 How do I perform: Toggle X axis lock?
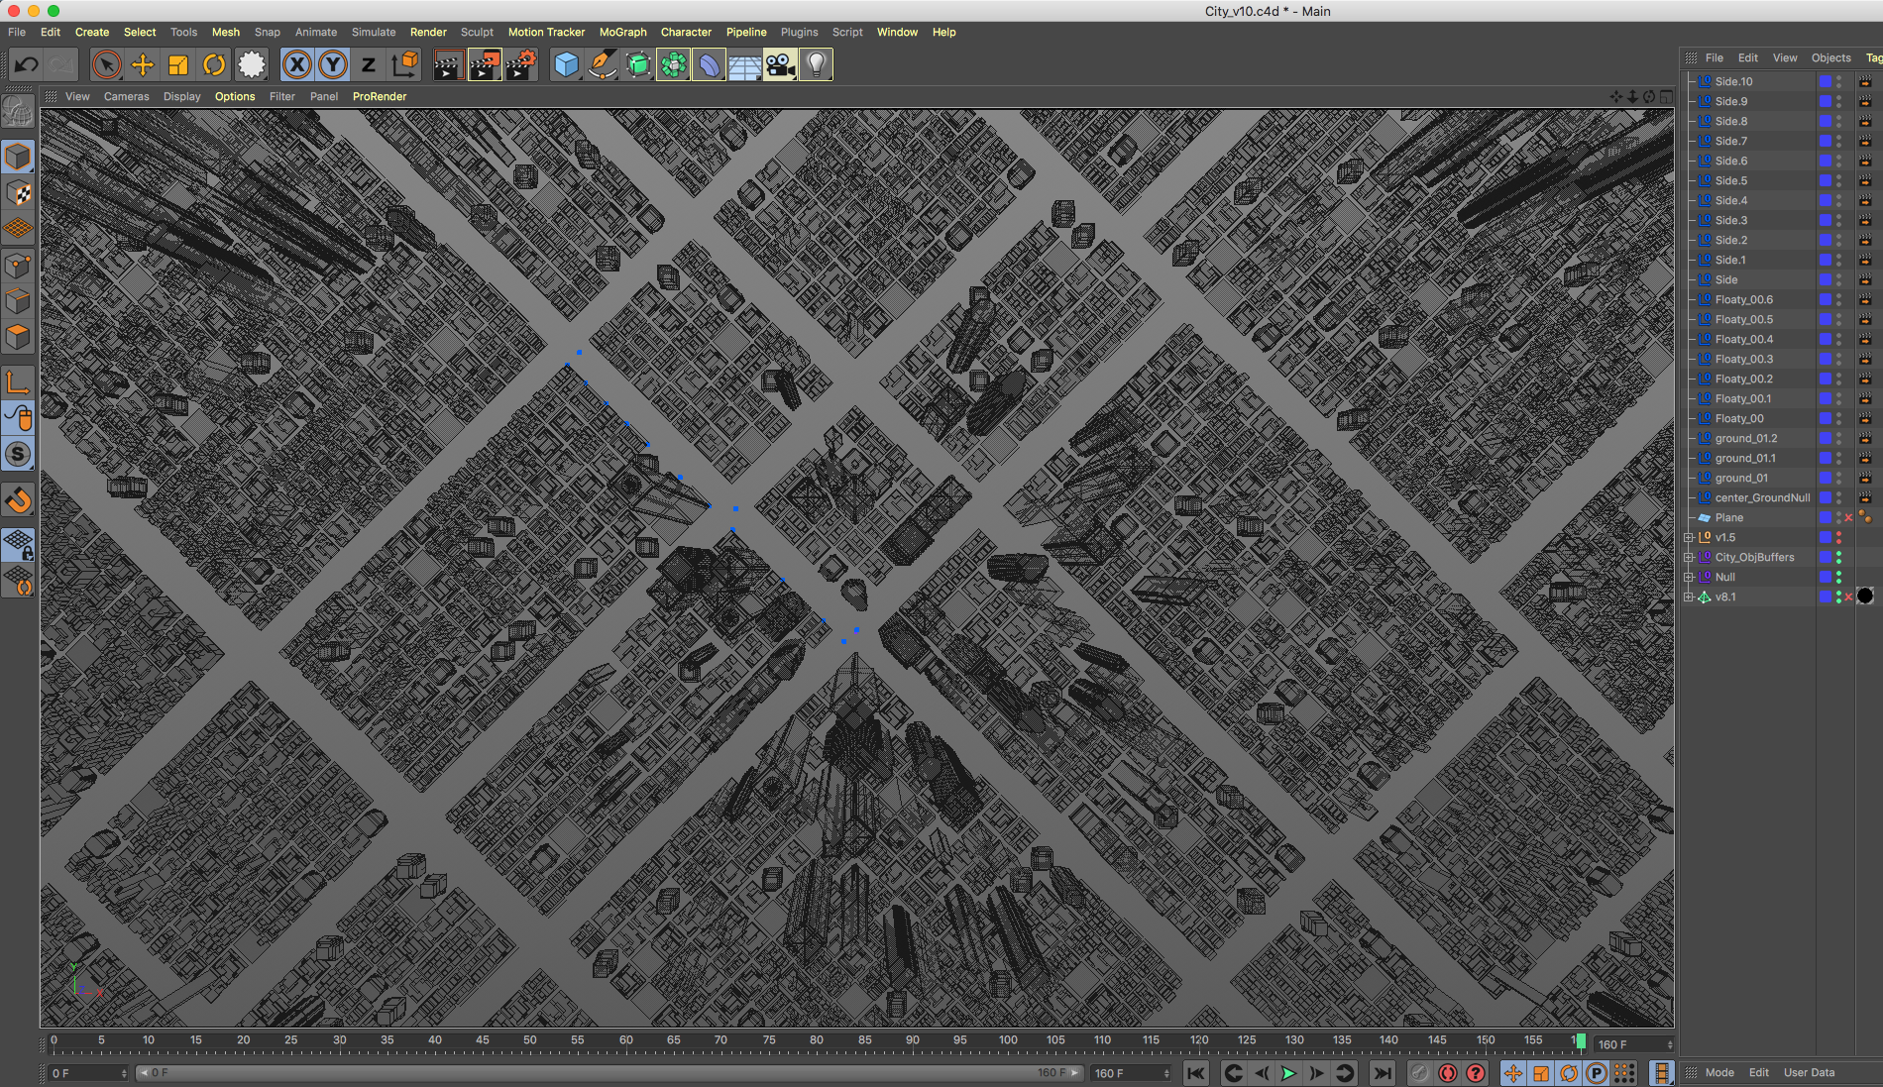296,65
